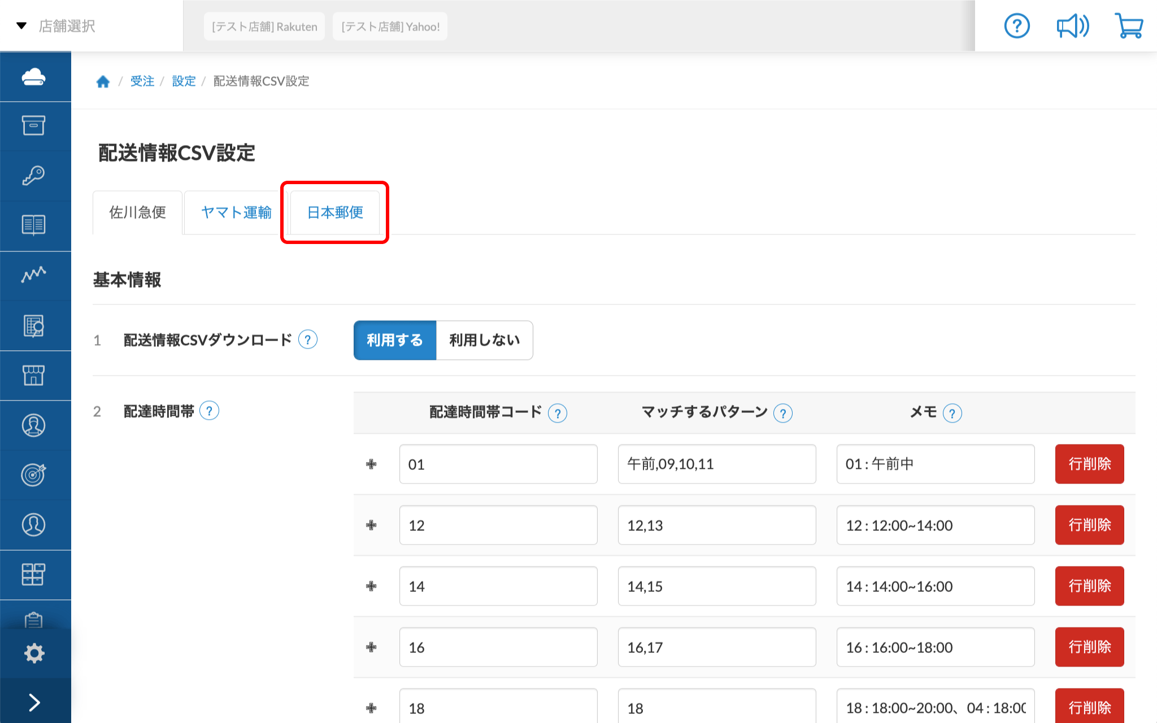The width and height of the screenshot is (1157, 723).
Task: Open the help question mark icon
Action: [x=1017, y=25]
